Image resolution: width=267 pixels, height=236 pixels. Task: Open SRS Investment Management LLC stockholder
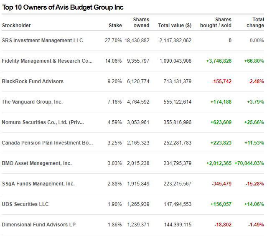click(x=42, y=41)
